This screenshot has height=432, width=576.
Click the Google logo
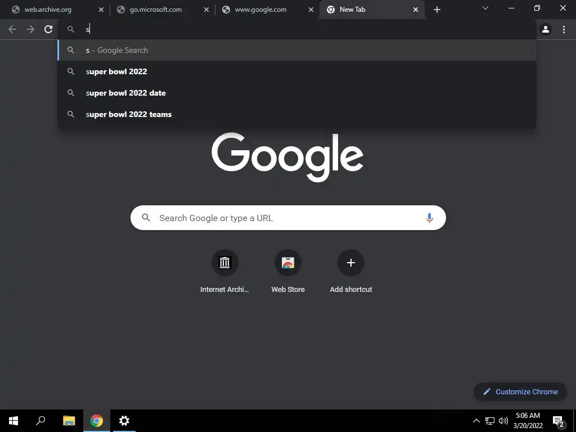point(287,157)
